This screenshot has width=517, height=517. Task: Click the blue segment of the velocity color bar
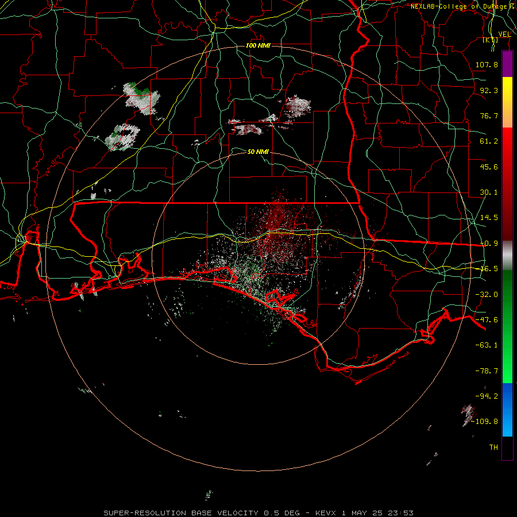tap(507, 410)
